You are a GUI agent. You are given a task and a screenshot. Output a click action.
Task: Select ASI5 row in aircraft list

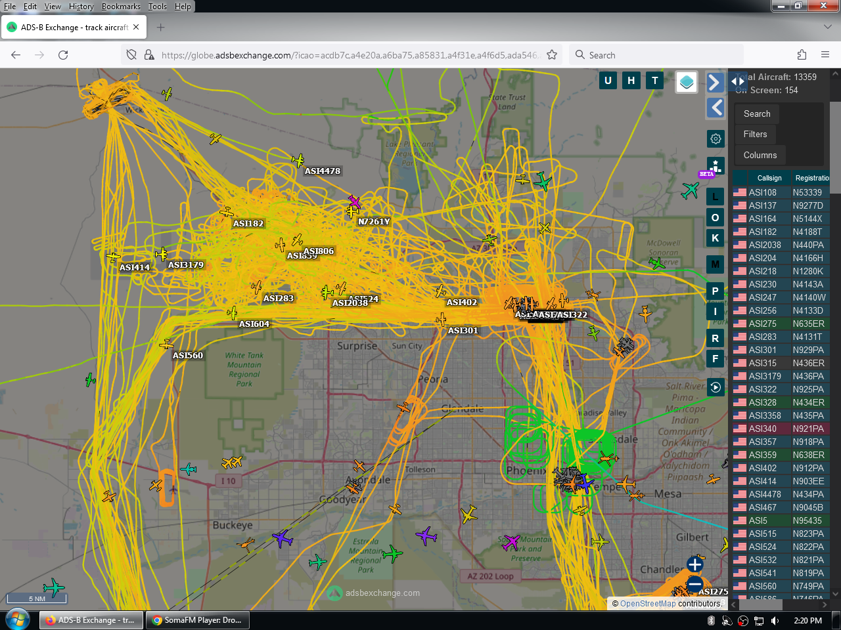point(781,520)
